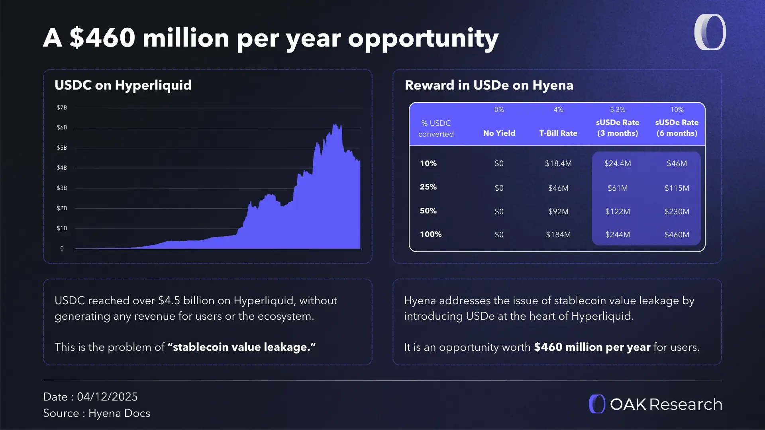Click the $460 million per year bold text
Image resolution: width=765 pixels, height=430 pixels.
point(591,347)
